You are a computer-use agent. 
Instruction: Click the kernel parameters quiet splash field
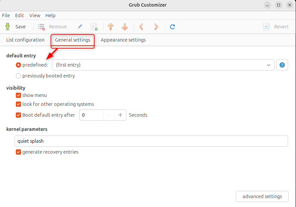[151, 141]
